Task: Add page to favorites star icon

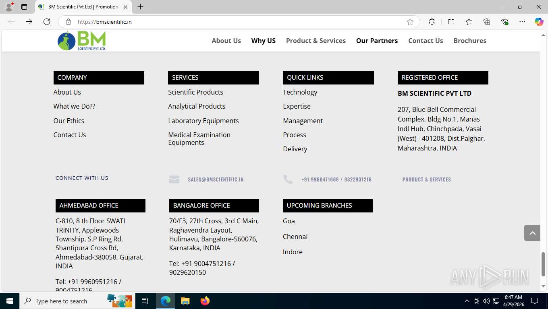Action: coord(410,22)
